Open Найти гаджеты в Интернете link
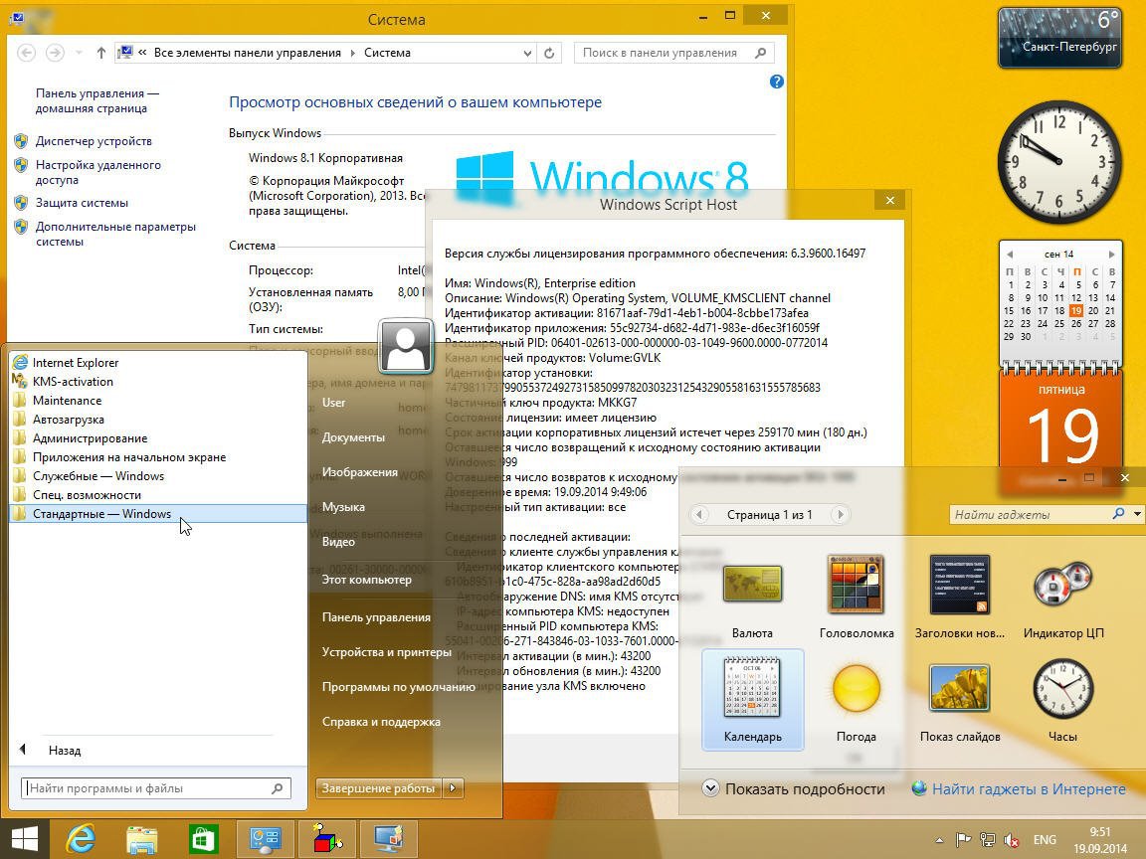1146x859 pixels. 1019,788
